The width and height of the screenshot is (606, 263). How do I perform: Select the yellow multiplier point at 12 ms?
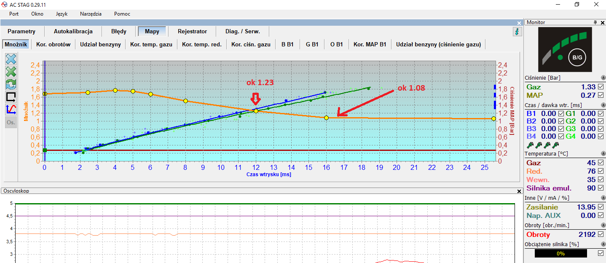(255, 111)
